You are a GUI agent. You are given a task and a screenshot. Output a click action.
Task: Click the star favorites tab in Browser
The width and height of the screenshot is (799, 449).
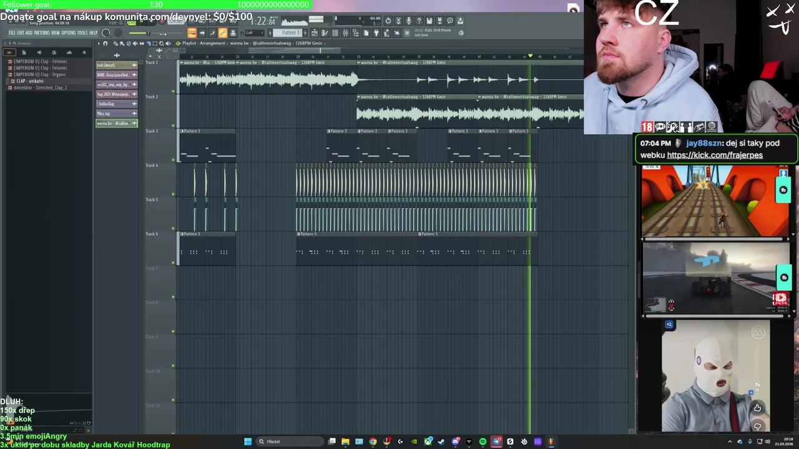point(84,52)
